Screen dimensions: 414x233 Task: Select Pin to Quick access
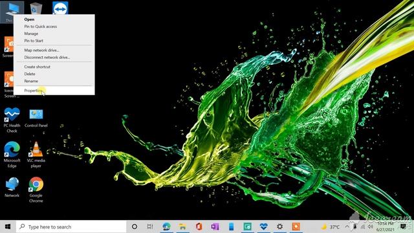click(54, 27)
